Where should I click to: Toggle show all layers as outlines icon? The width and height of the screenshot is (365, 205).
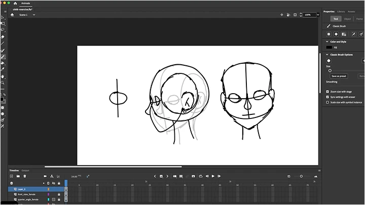click(48, 183)
